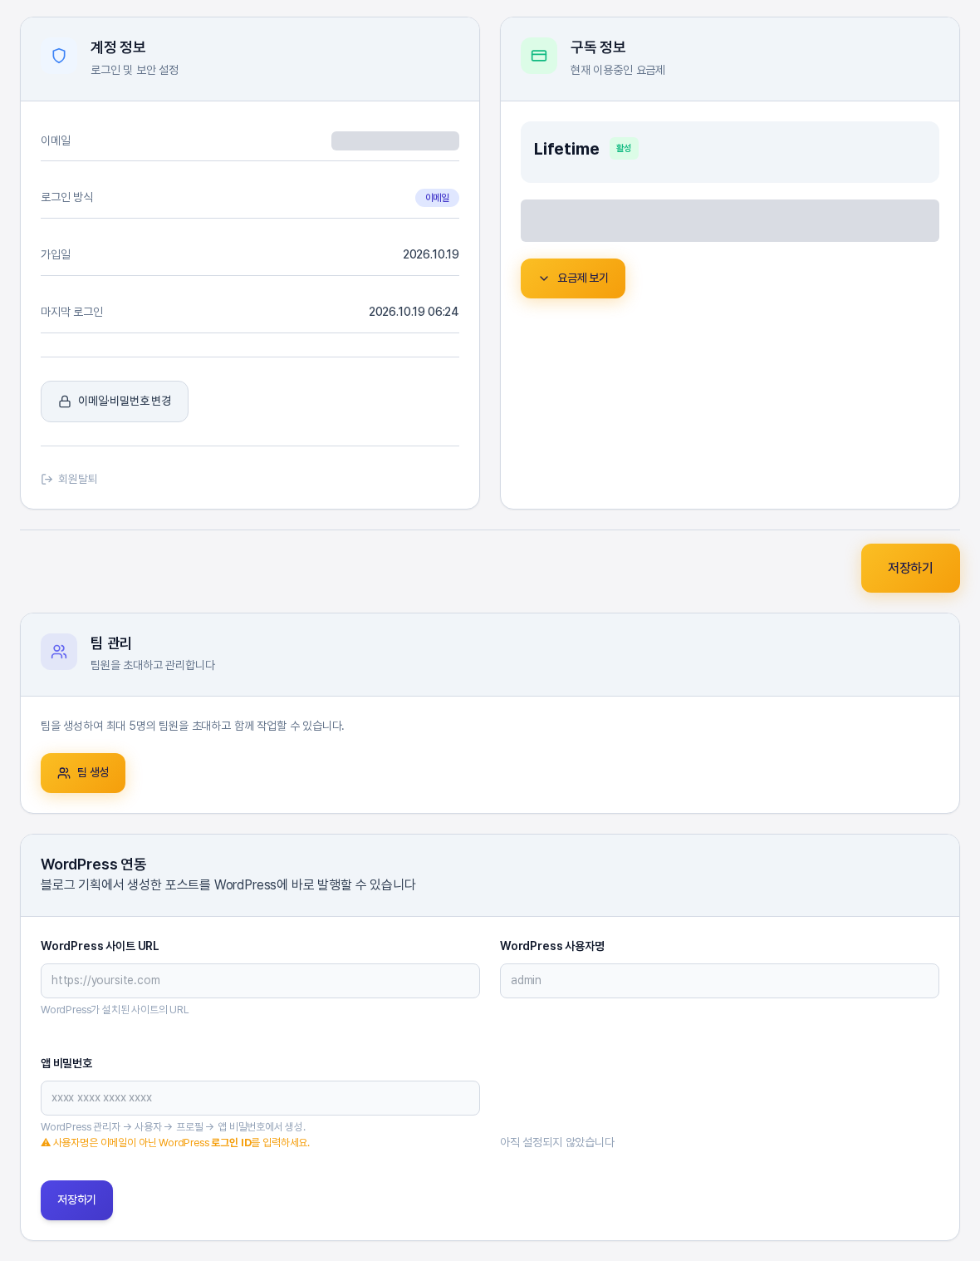Viewport: 980px width, 1261px height.
Task: Expand the 요금제 보기 plan list
Action: click(x=573, y=278)
